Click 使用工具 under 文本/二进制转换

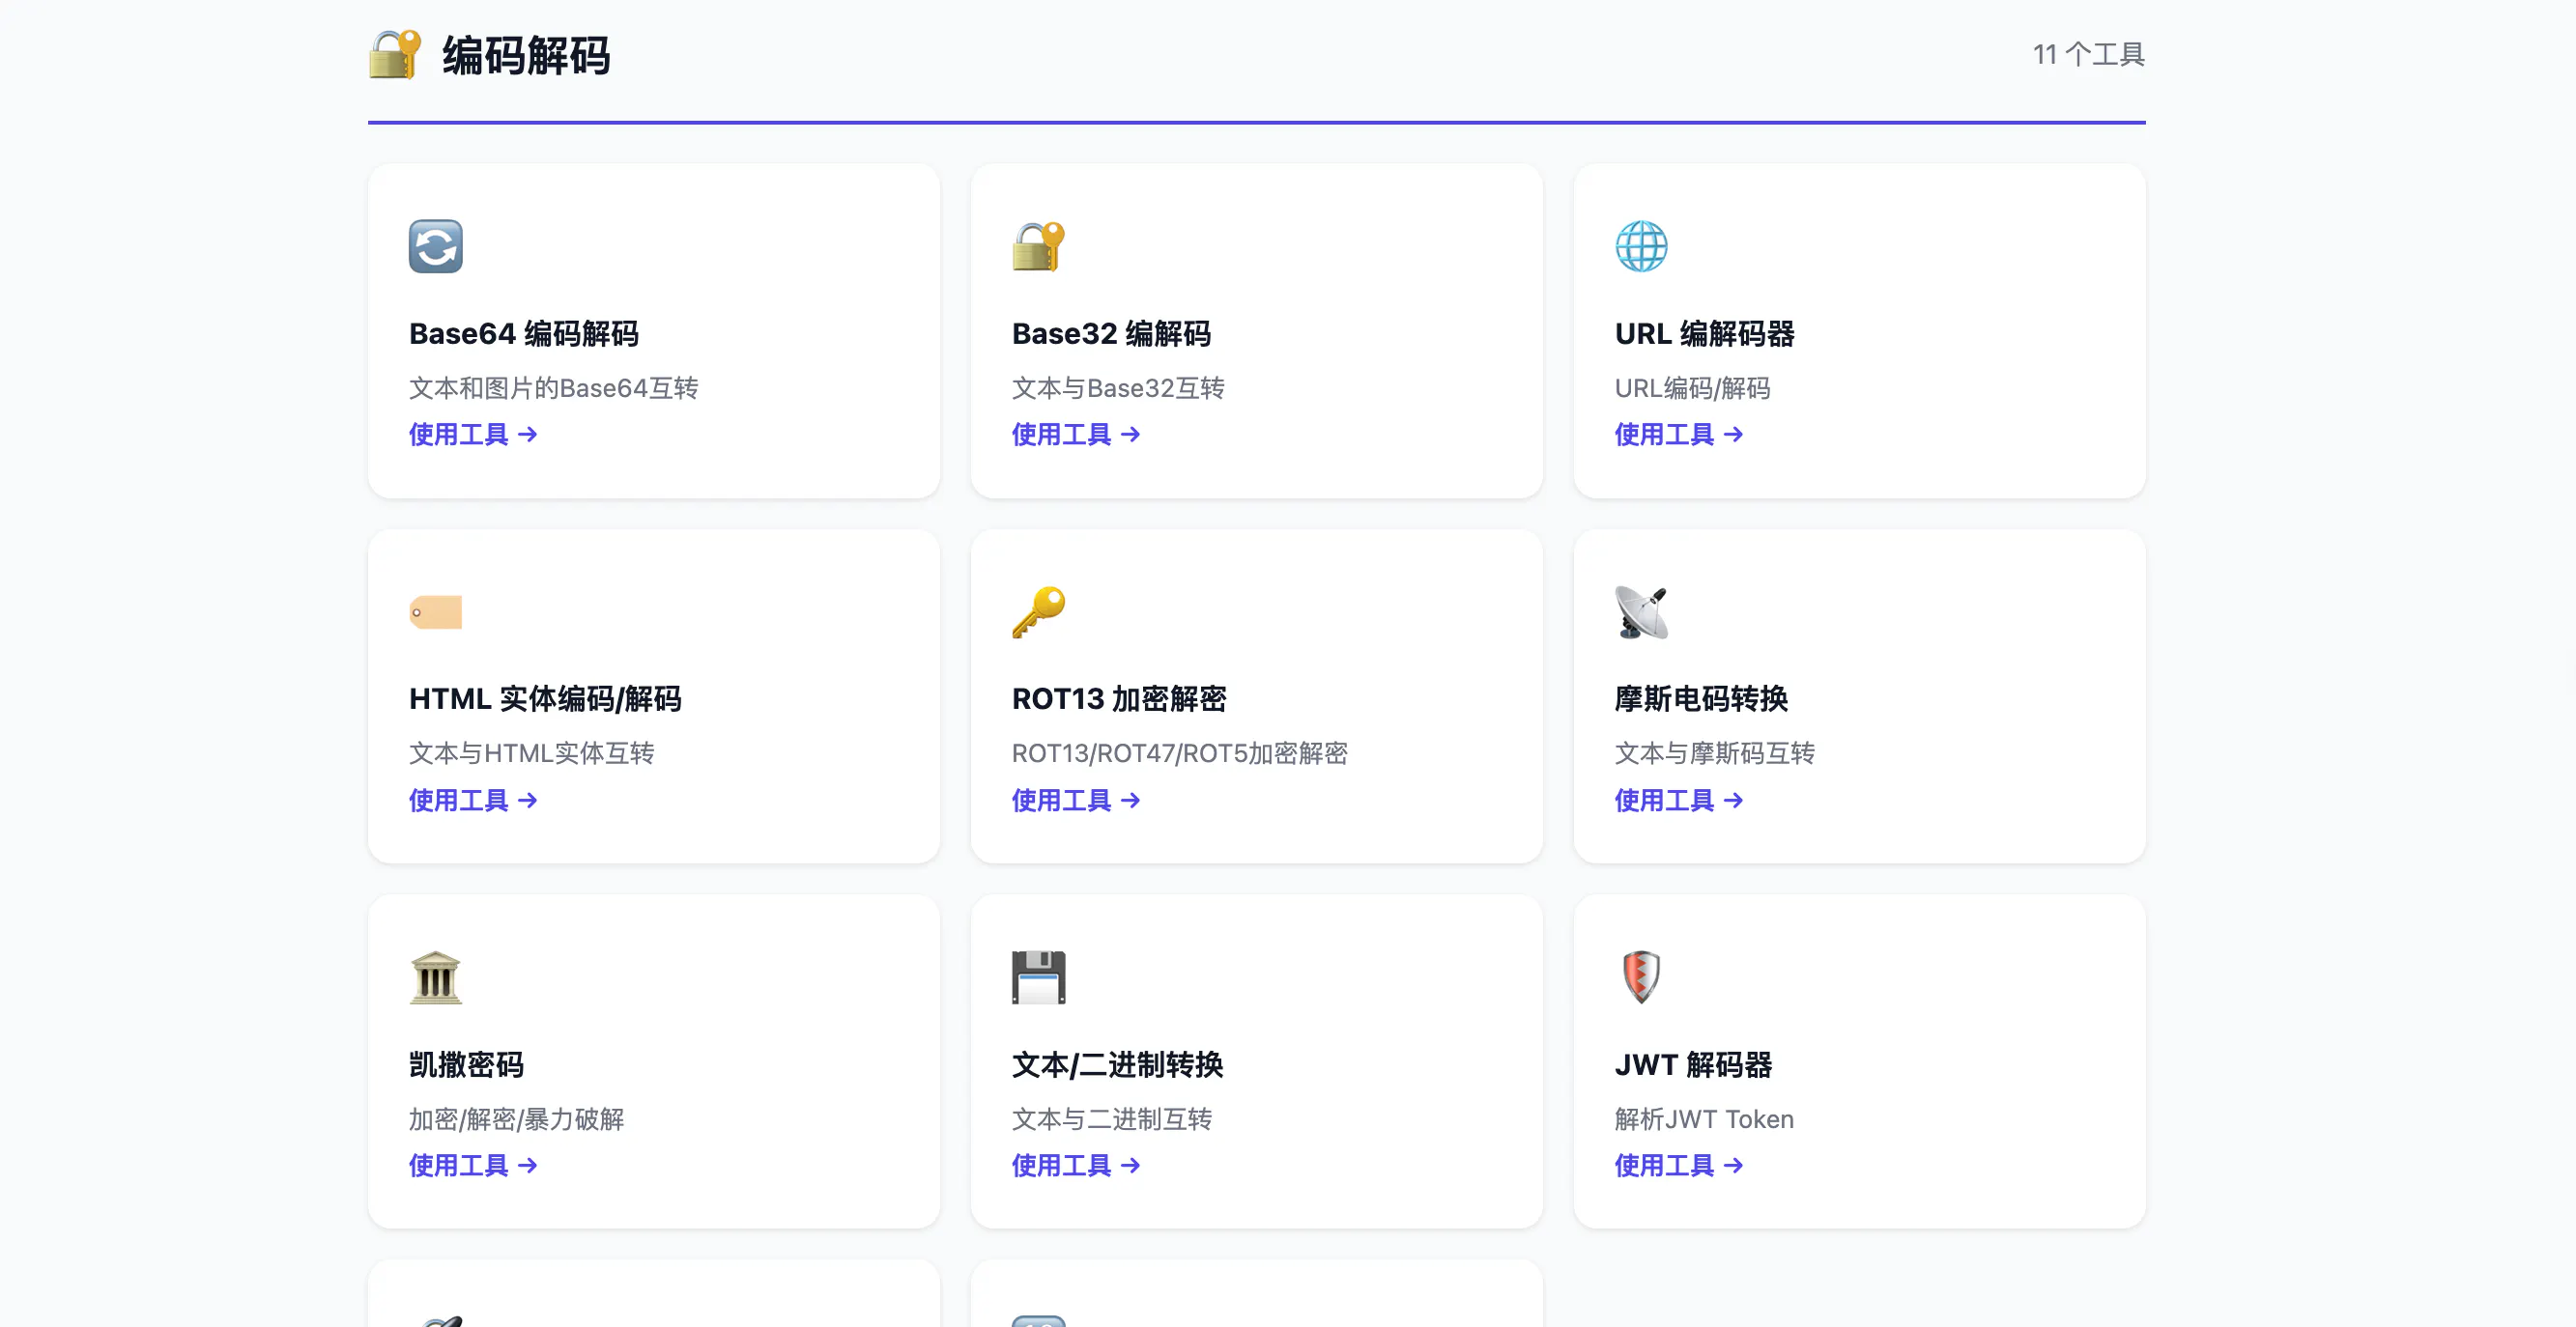coord(1076,1166)
